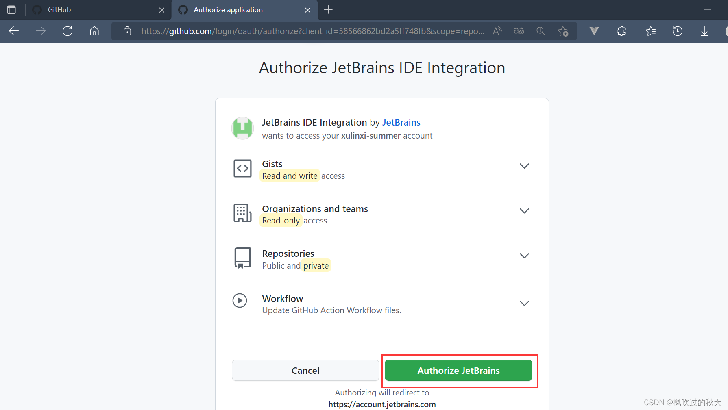
Task: Click the 'Update GitHub Action Workflow files.' text
Action: pos(331,310)
